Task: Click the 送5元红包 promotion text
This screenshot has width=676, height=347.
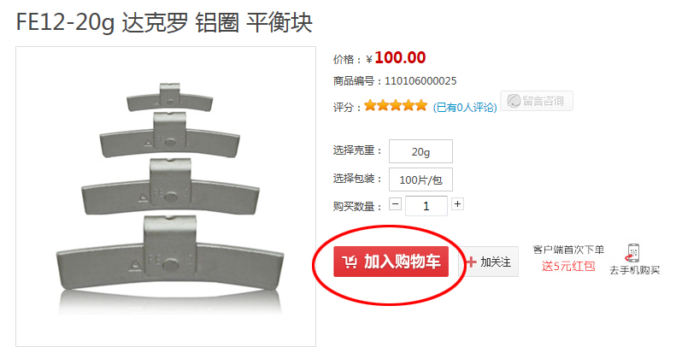Action: pos(568,266)
